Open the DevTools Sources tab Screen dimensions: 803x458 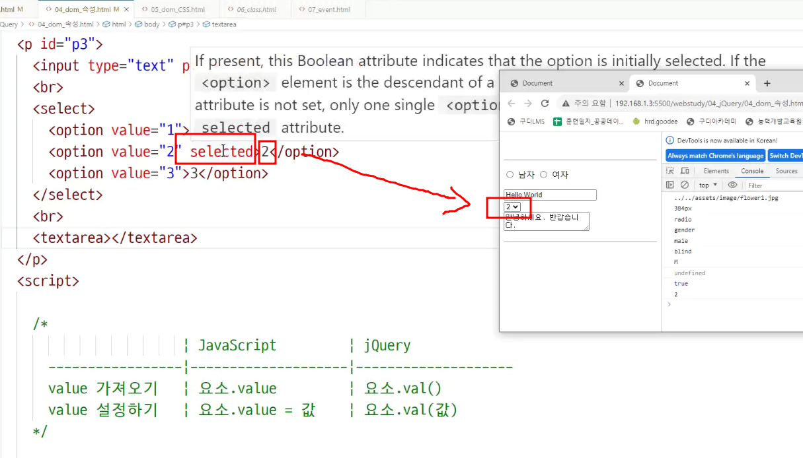[x=786, y=171]
